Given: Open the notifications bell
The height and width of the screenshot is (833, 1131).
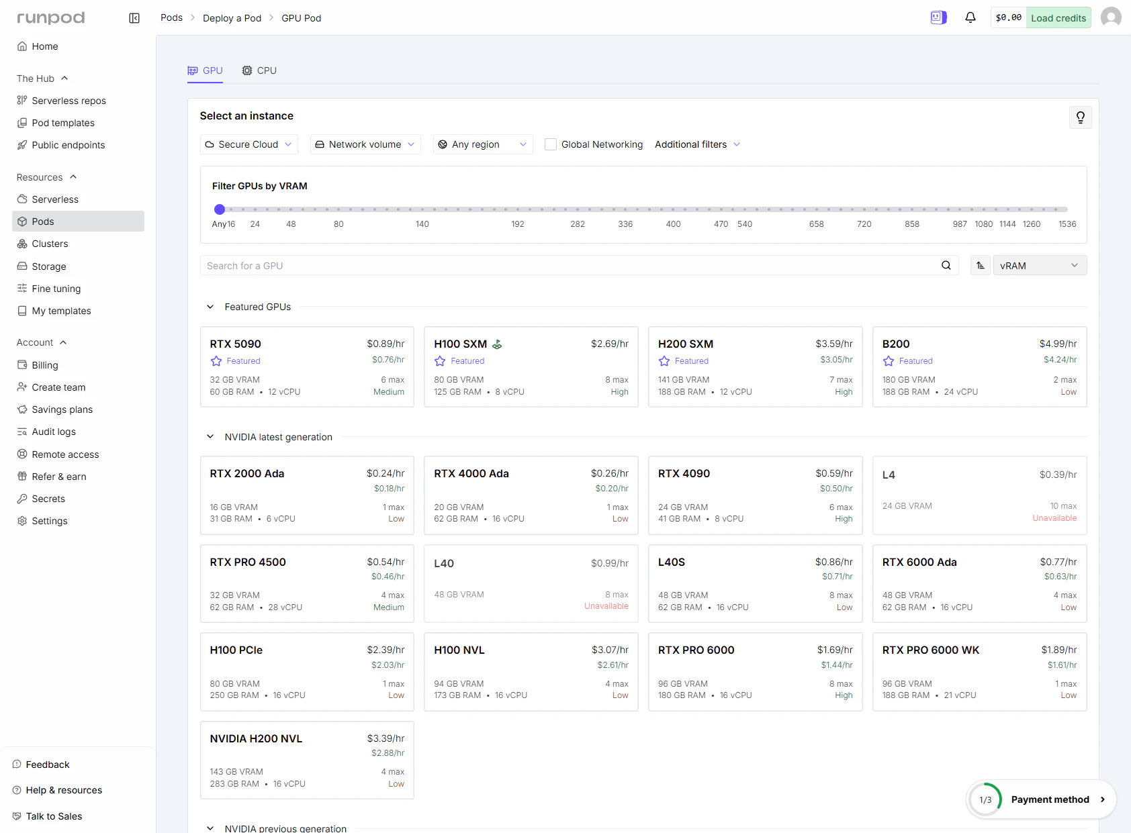Looking at the screenshot, I should 970,17.
